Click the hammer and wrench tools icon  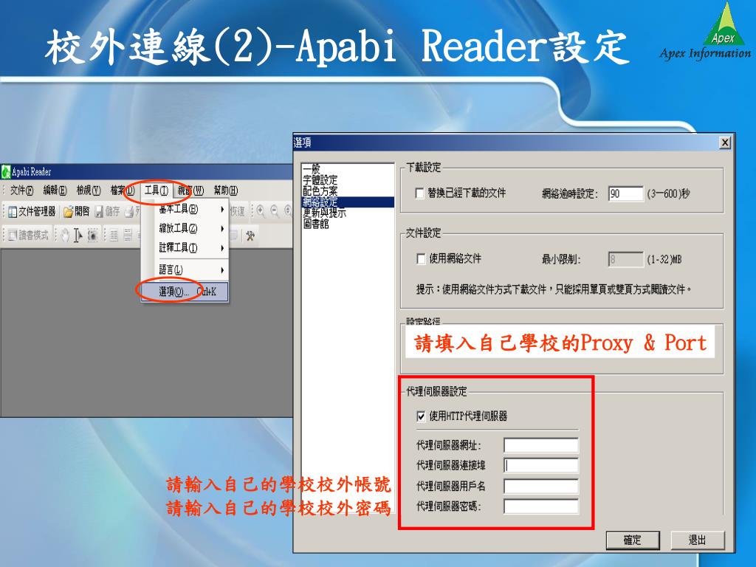tap(250, 236)
